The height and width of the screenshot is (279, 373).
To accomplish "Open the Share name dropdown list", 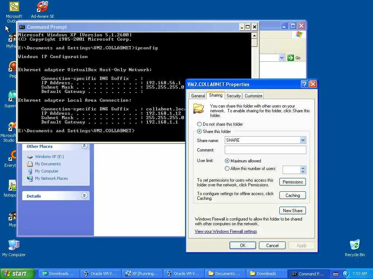I will [x=303, y=140].
